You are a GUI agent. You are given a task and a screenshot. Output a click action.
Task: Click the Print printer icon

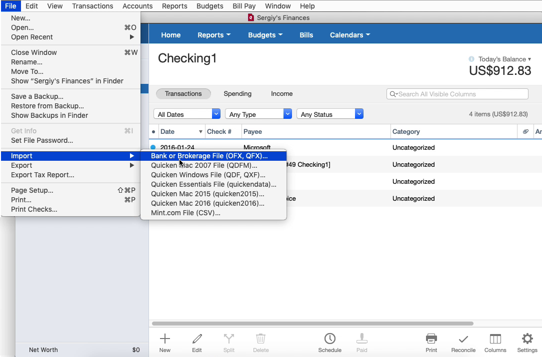click(431, 339)
